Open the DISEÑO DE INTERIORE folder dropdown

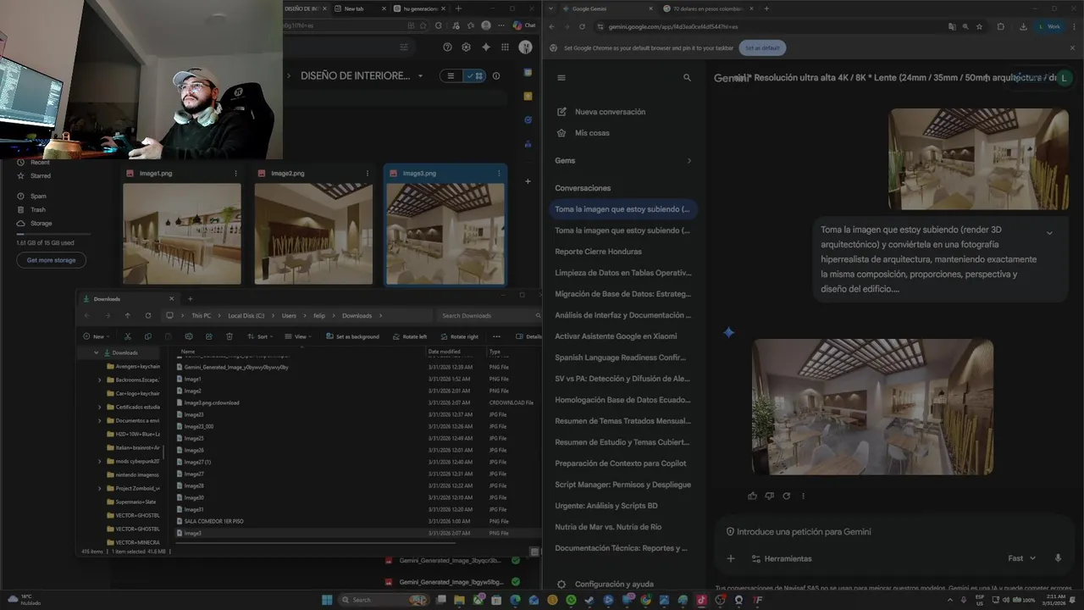420,76
